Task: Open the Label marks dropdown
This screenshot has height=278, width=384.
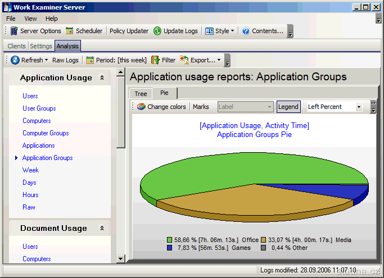Action: tap(270, 107)
